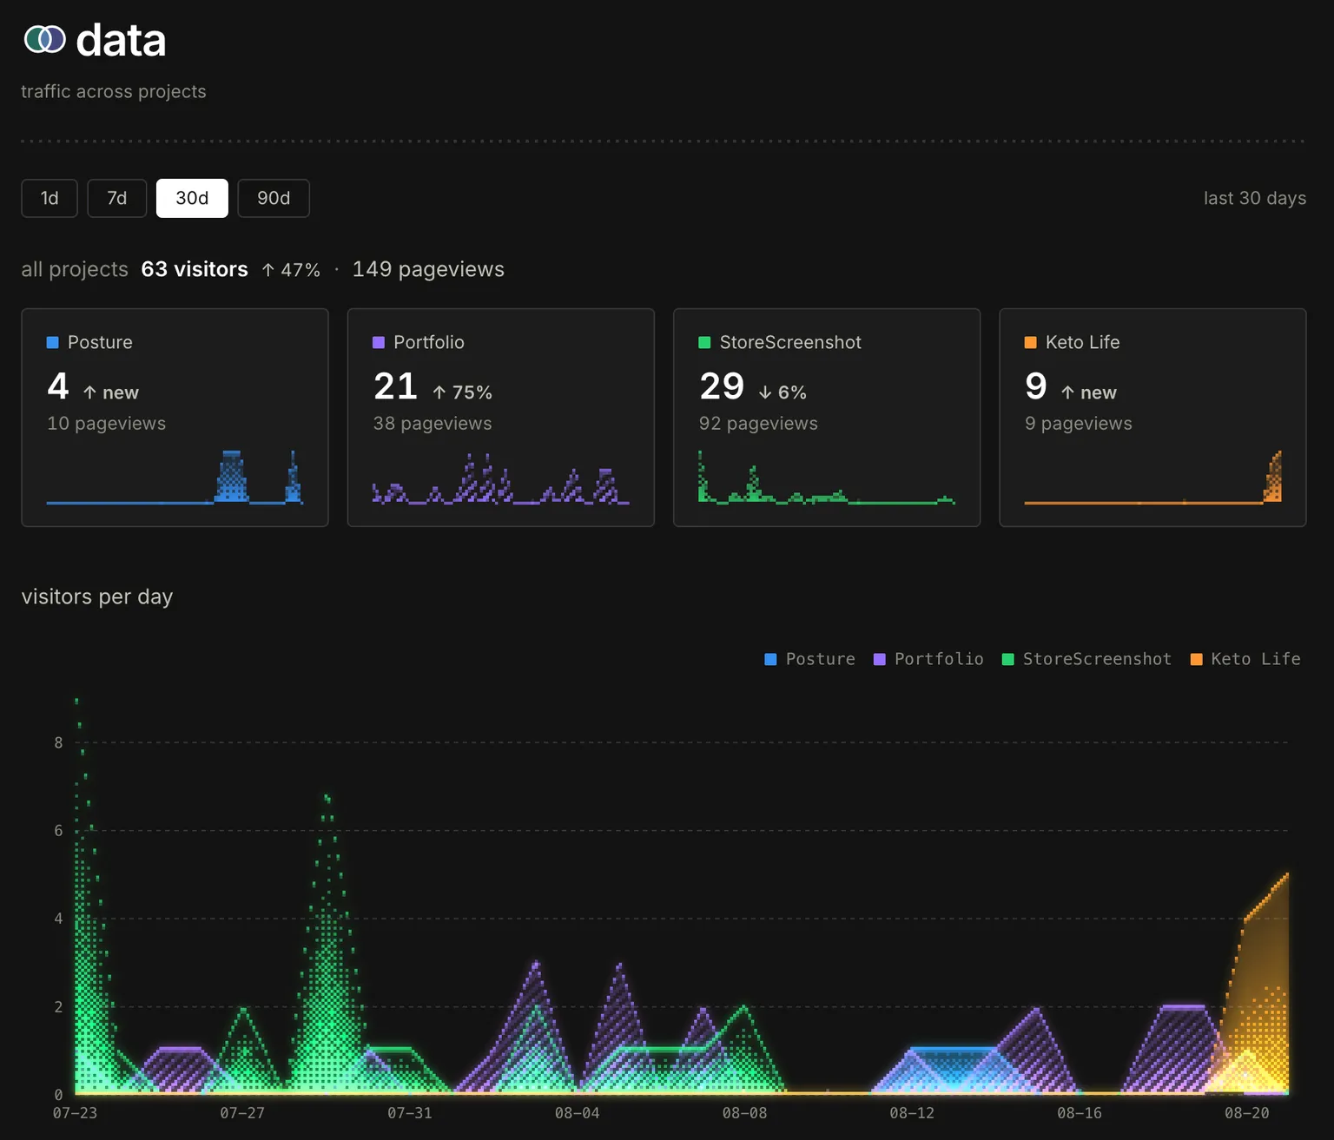Switch to 90d time range
The image size is (1334, 1140).
click(274, 198)
